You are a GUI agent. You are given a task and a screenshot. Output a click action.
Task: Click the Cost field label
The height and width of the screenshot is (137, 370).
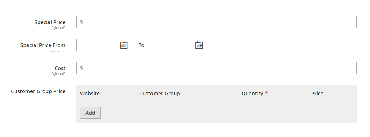point(60,68)
